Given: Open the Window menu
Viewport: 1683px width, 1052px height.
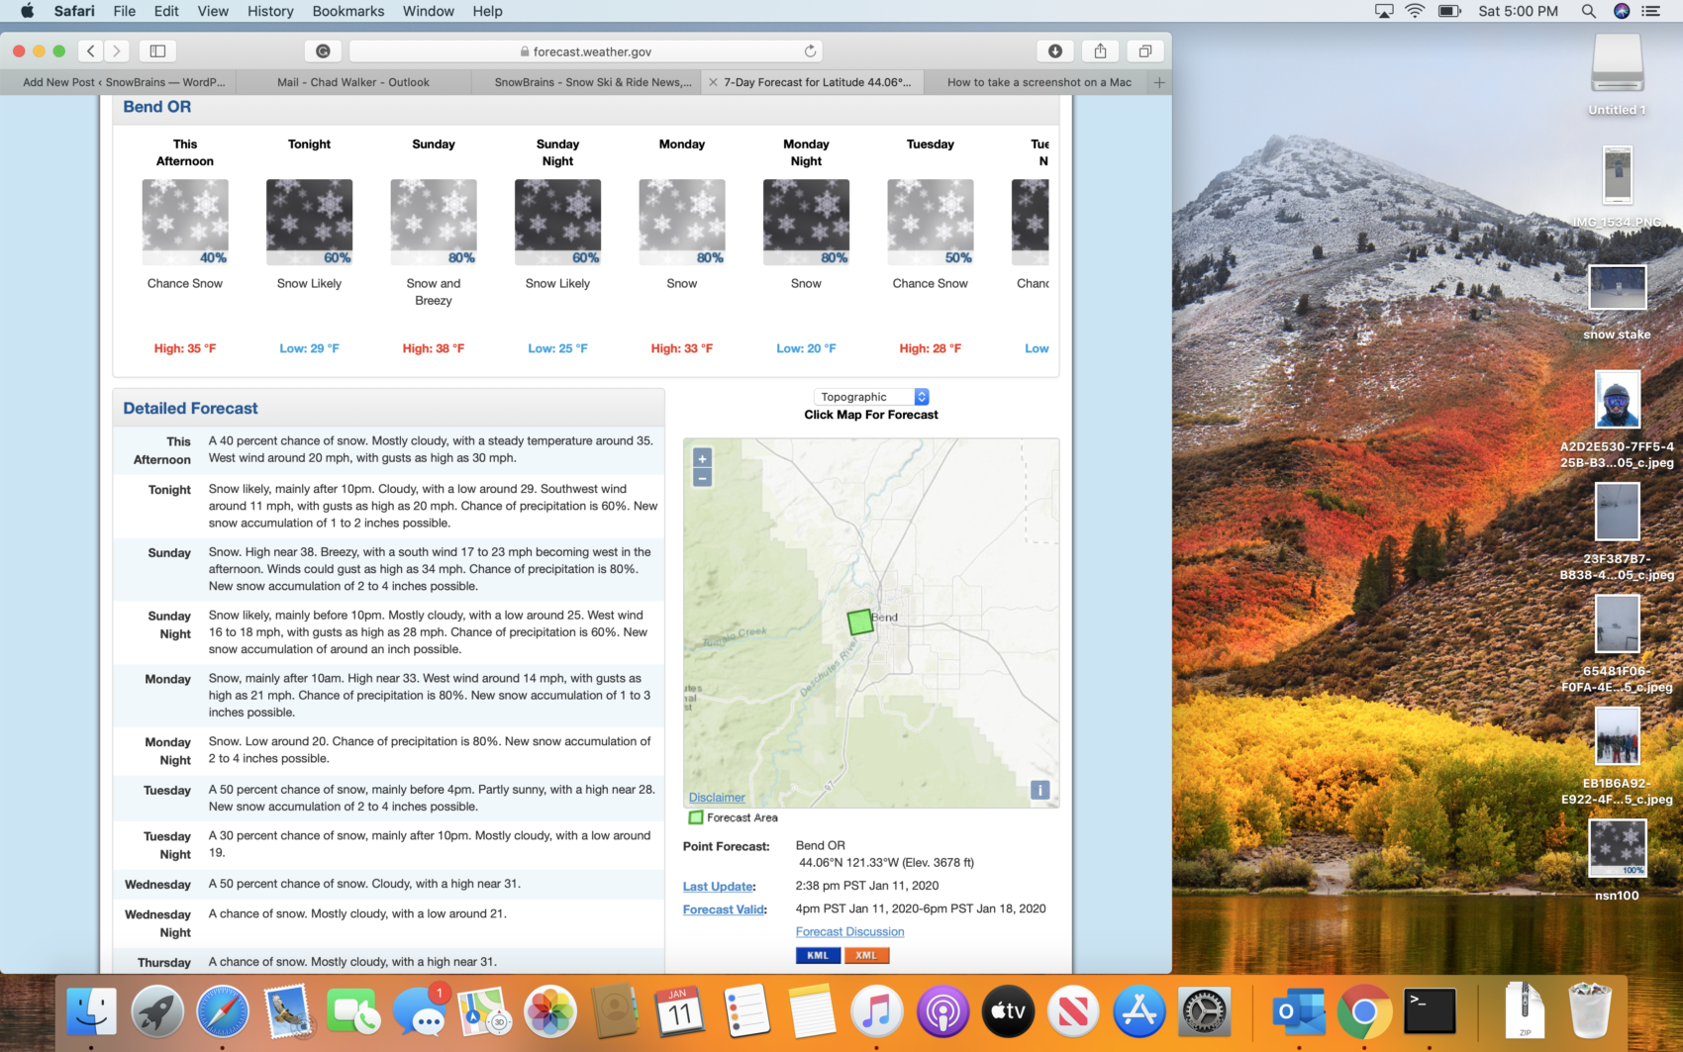Looking at the screenshot, I should 429,11.
